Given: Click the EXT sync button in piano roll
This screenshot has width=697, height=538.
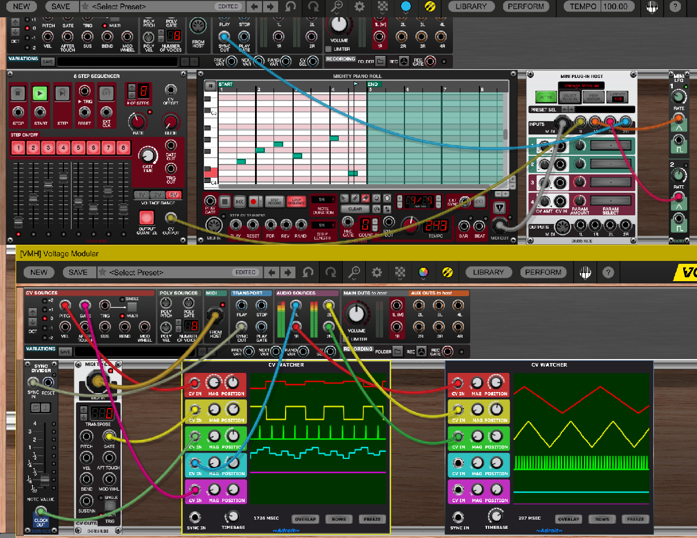Looking at the screenshot, I should point(479,201).
